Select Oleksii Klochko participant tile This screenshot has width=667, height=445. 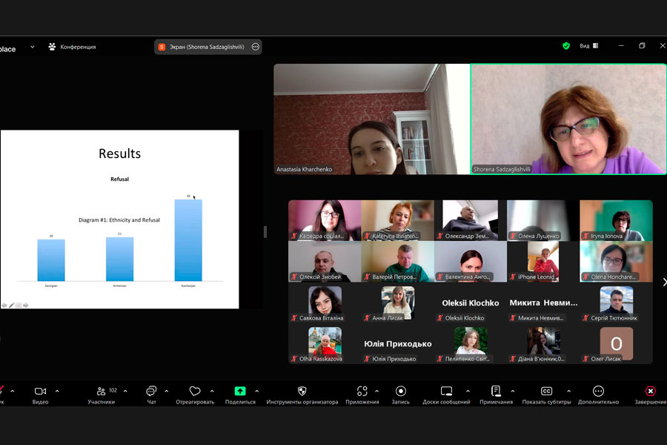tap(471, 303)
